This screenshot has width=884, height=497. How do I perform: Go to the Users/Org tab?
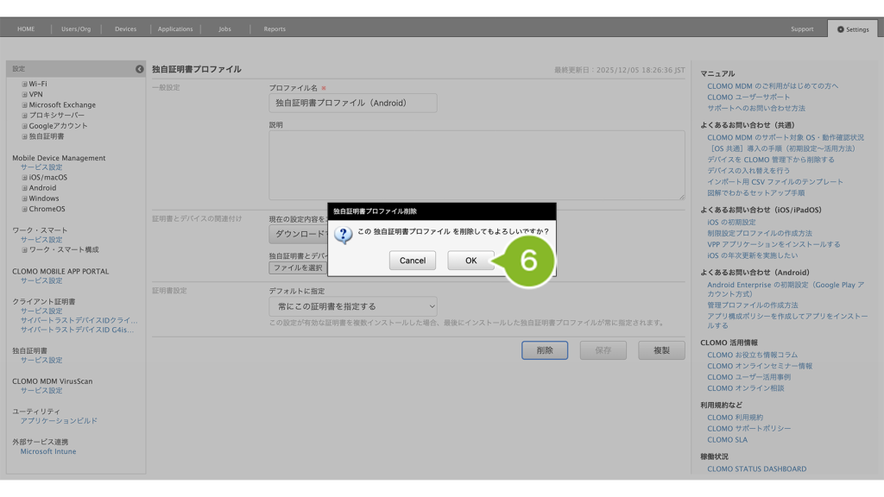[x=76, y=29]
